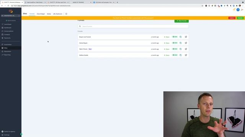Screen dimensions: 245x137
Task: Open a new browser tab with plus icon
Action: [117, 2]
